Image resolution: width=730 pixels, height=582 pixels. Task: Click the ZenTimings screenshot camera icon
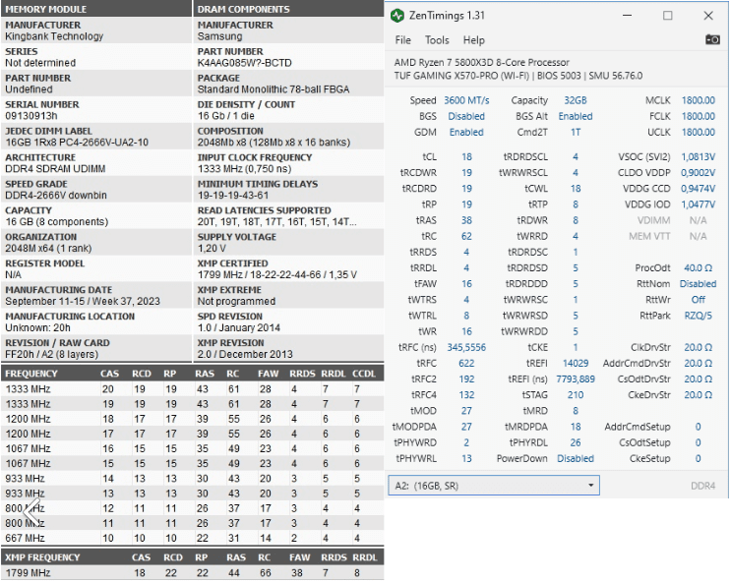tap(712, 40)
